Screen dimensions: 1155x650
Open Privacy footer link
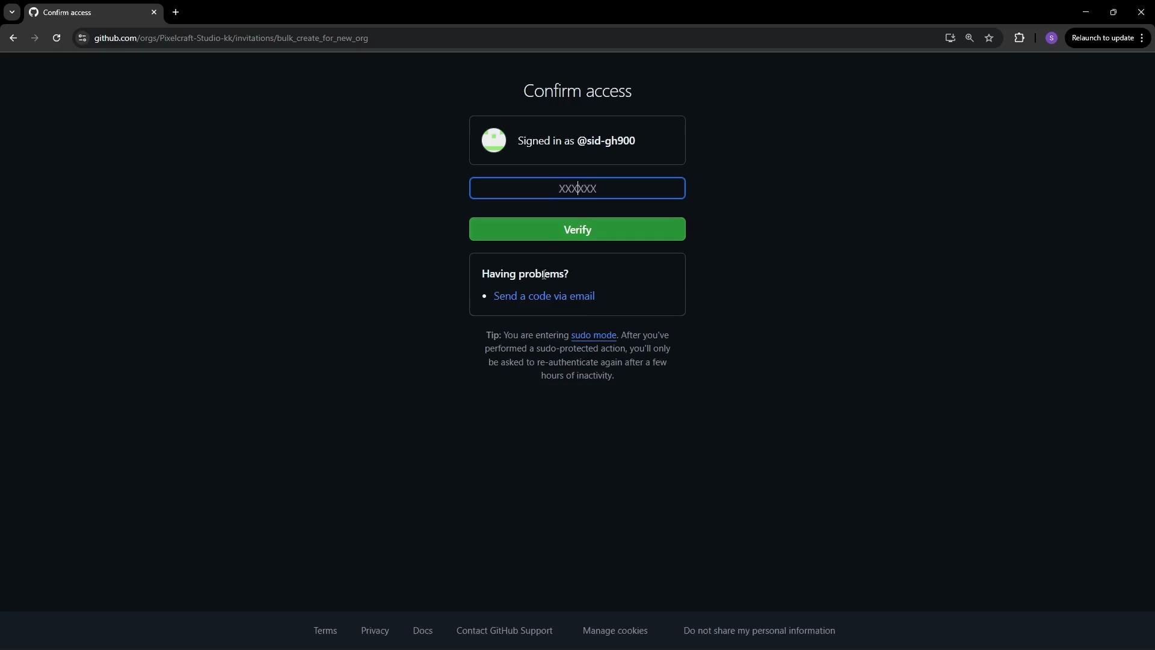click(375, 631)
